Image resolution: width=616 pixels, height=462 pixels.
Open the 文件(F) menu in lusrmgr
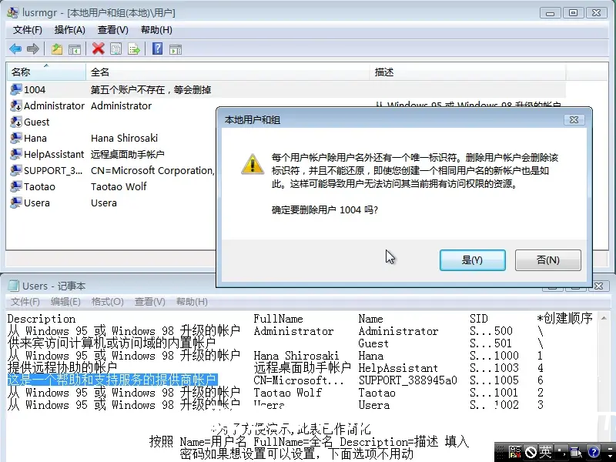click(x=28, y=30)
